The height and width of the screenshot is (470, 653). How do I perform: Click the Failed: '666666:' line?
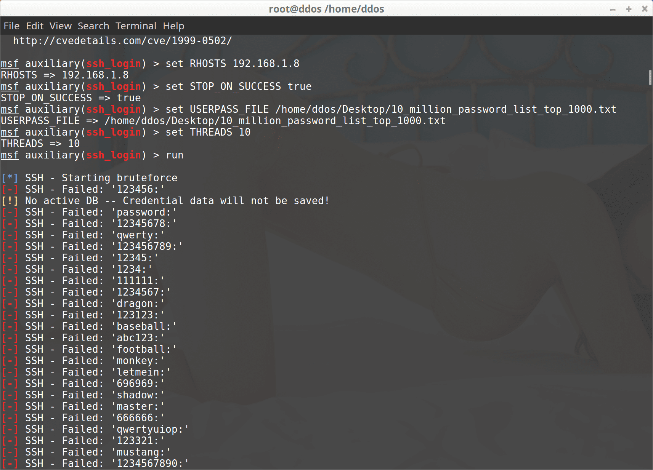pos(83,418)
